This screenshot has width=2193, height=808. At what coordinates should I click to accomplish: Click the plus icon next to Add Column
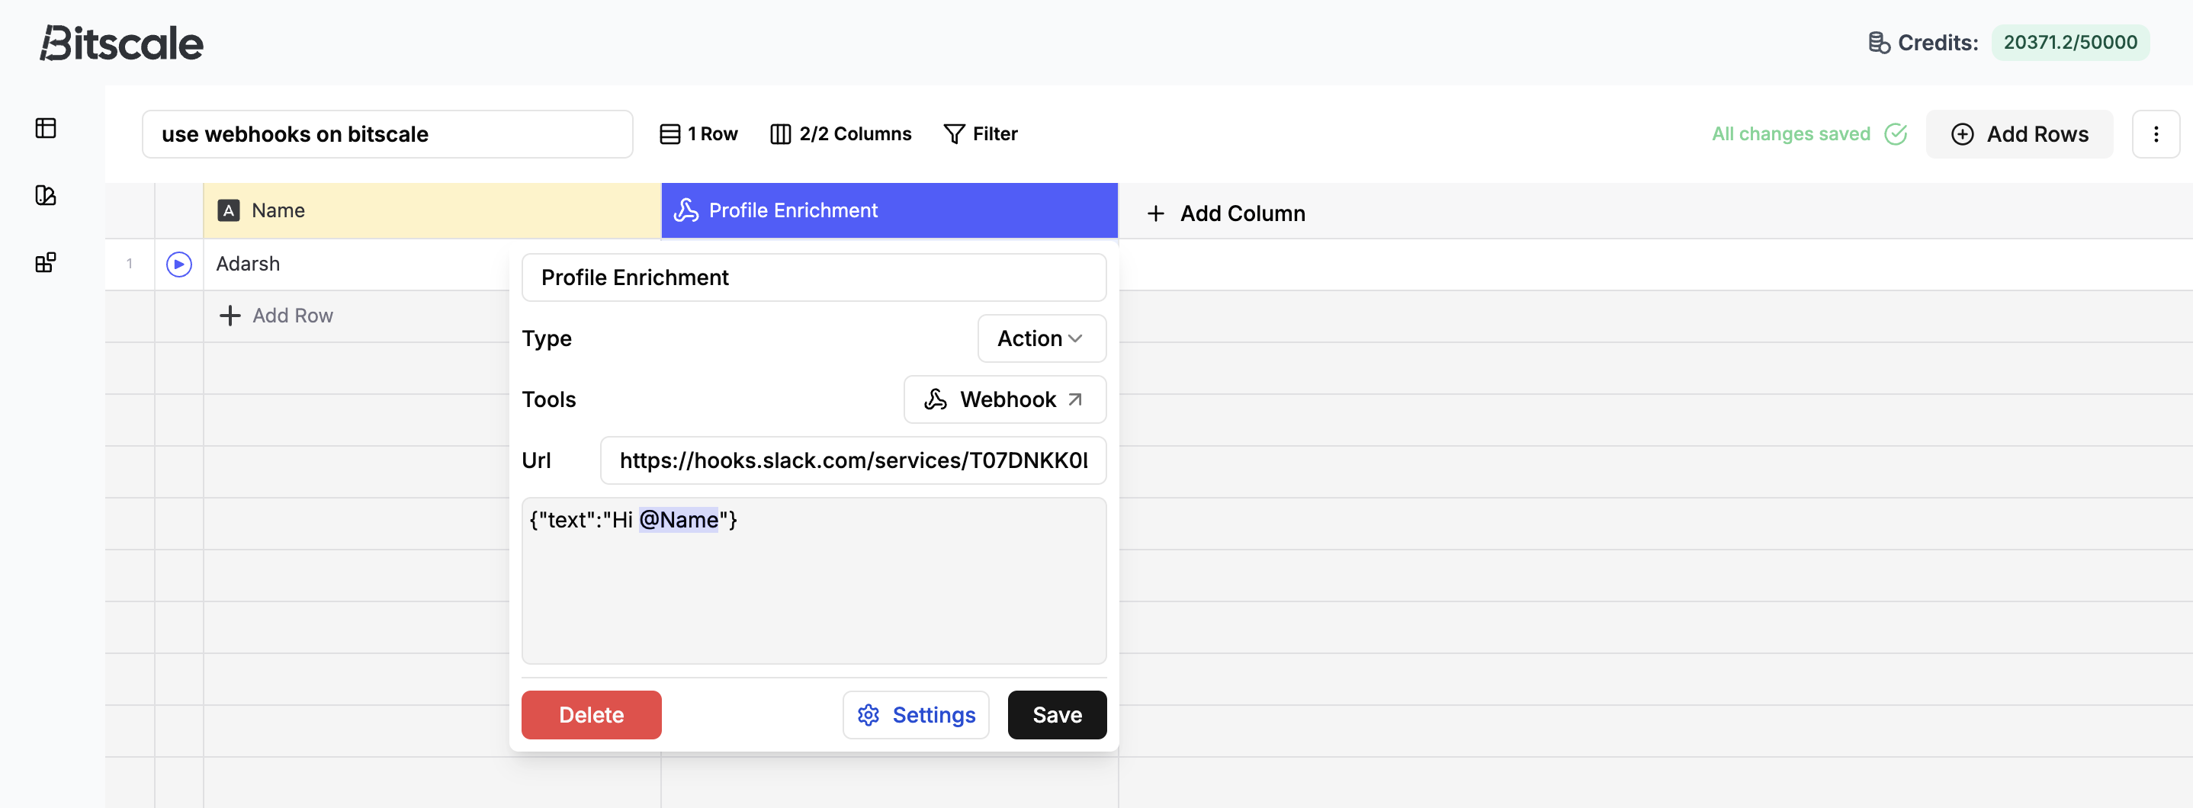pos(1155,213)
